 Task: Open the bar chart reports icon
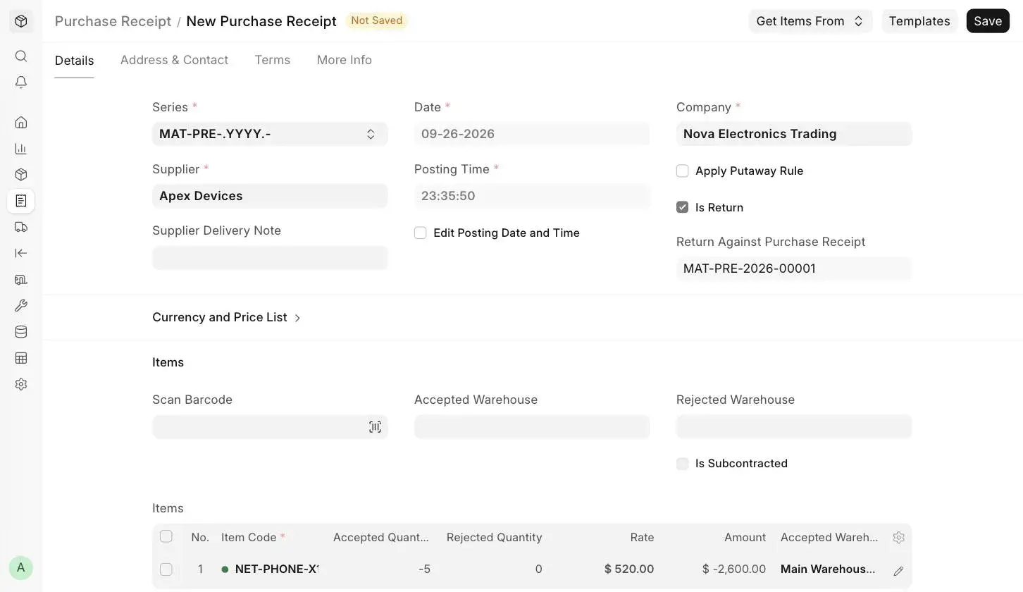[x=21, y=149]
